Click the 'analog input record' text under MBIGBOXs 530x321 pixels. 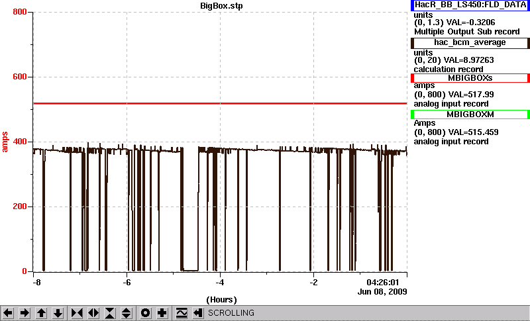451,104
